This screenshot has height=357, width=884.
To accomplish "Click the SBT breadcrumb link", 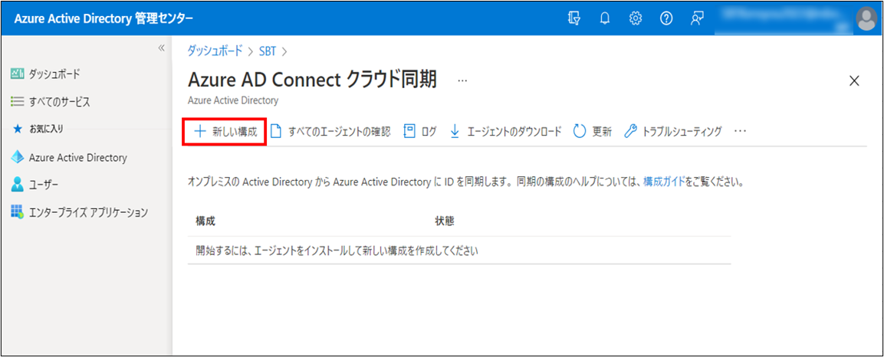I will coord(268,50).
